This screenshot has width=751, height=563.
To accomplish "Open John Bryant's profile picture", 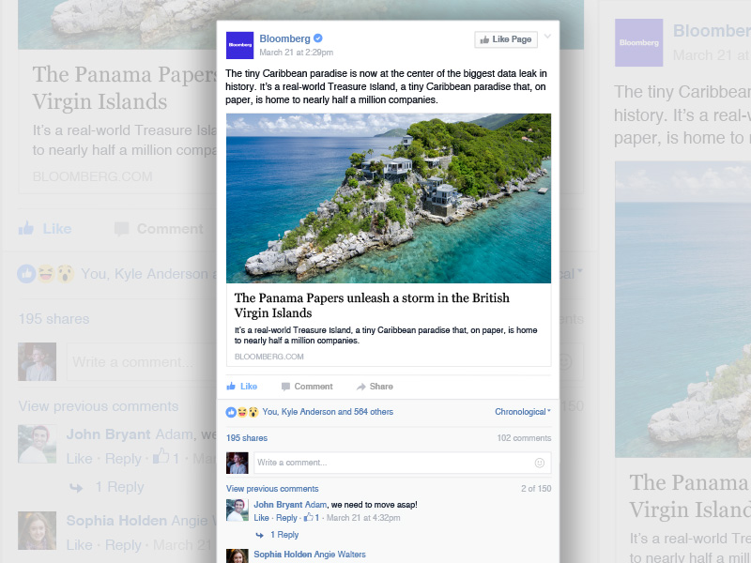I will (x=238, y=510).
